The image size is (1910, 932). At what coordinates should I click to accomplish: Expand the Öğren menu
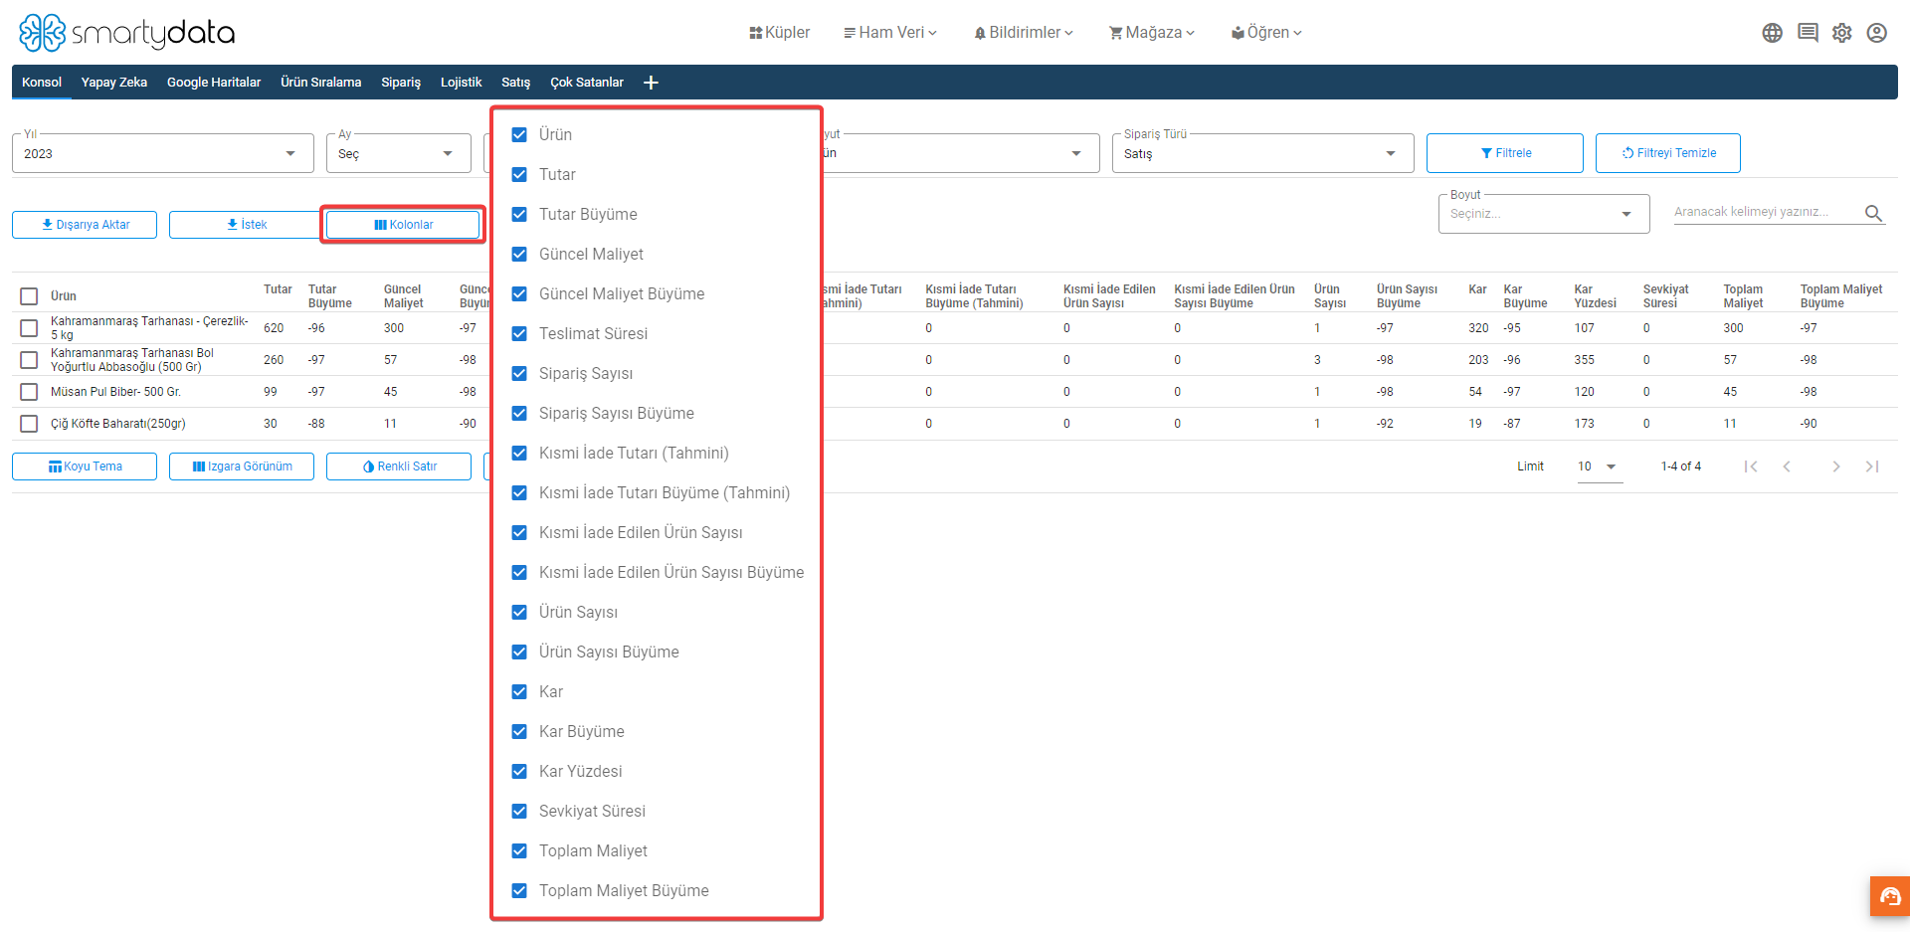pos(1266,33)
